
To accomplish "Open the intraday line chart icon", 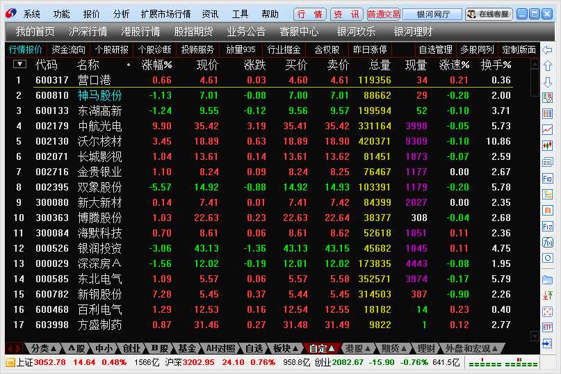I will 547,129.
